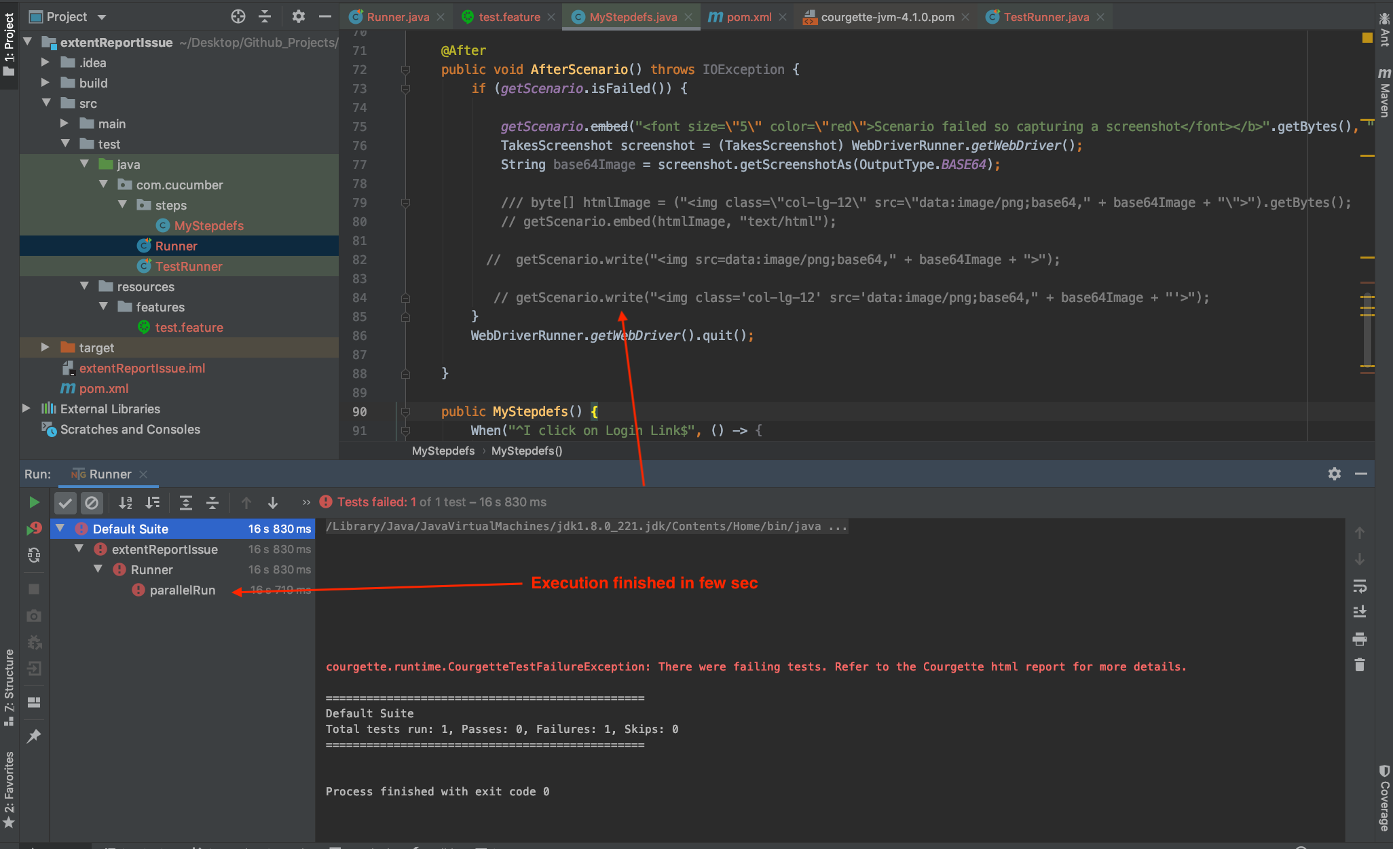Collapse the steps folder in Project tree
1393x849 pixels.
pyautogui.click(x=123, y=205)
